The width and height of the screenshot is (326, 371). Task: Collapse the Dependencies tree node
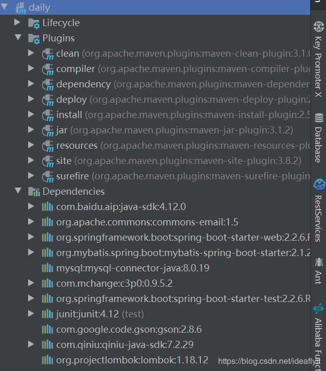tap(18, 191)
